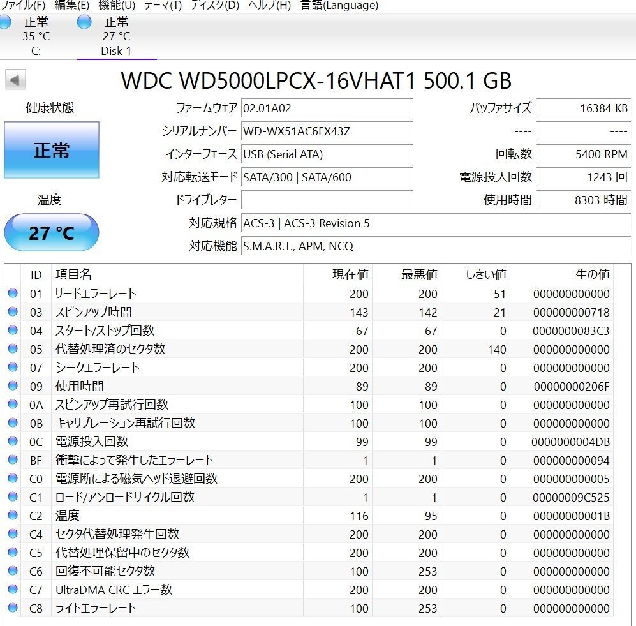Open the ヘルプ(H) menu
This screenshot has height=626, width=636.
click(x=269, y=5)
